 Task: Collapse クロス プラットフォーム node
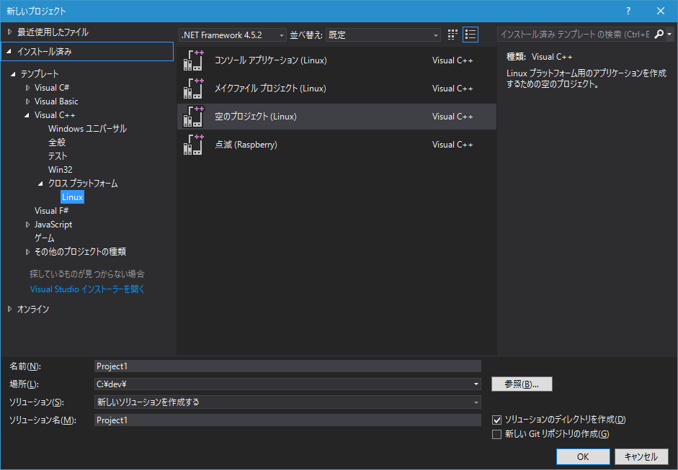(41, 184)
